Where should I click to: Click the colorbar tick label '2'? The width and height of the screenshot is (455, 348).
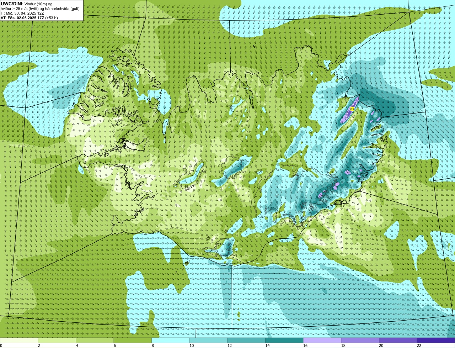[39, 346]
